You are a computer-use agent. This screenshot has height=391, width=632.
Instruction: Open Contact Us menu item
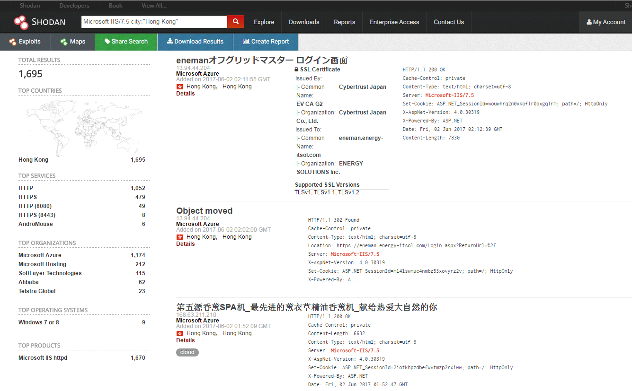449,22
